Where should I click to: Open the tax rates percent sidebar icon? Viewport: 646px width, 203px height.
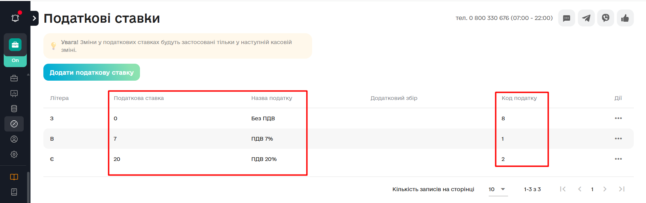click(14, 124)
